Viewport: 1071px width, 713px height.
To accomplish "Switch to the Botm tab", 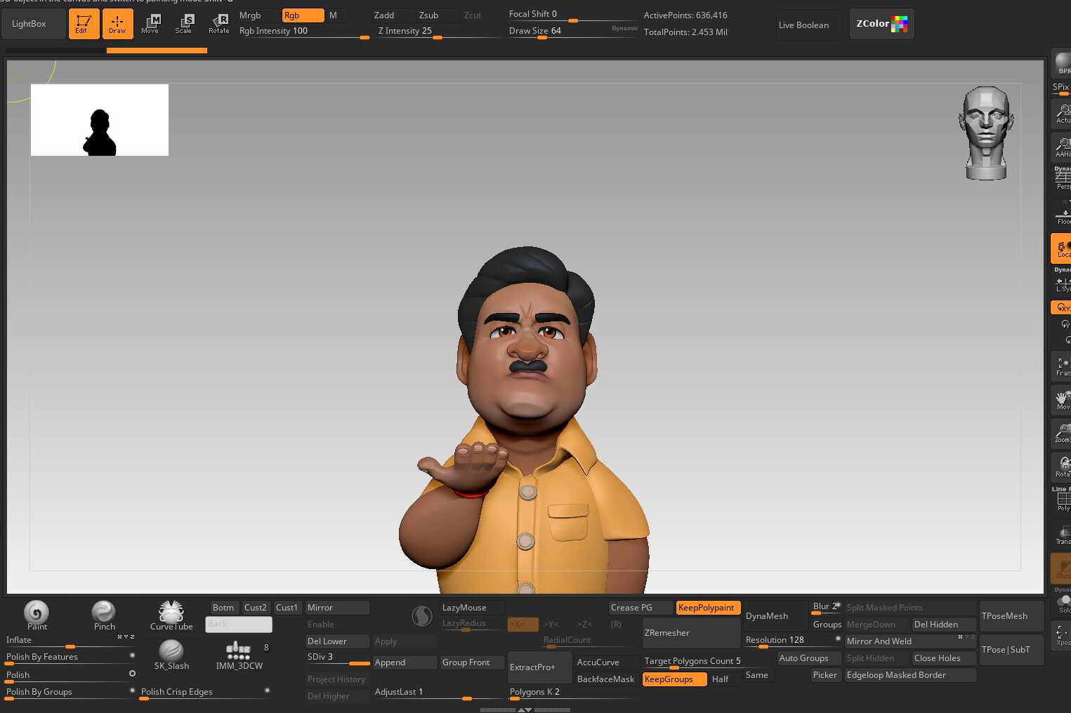I will pos(223,608).
